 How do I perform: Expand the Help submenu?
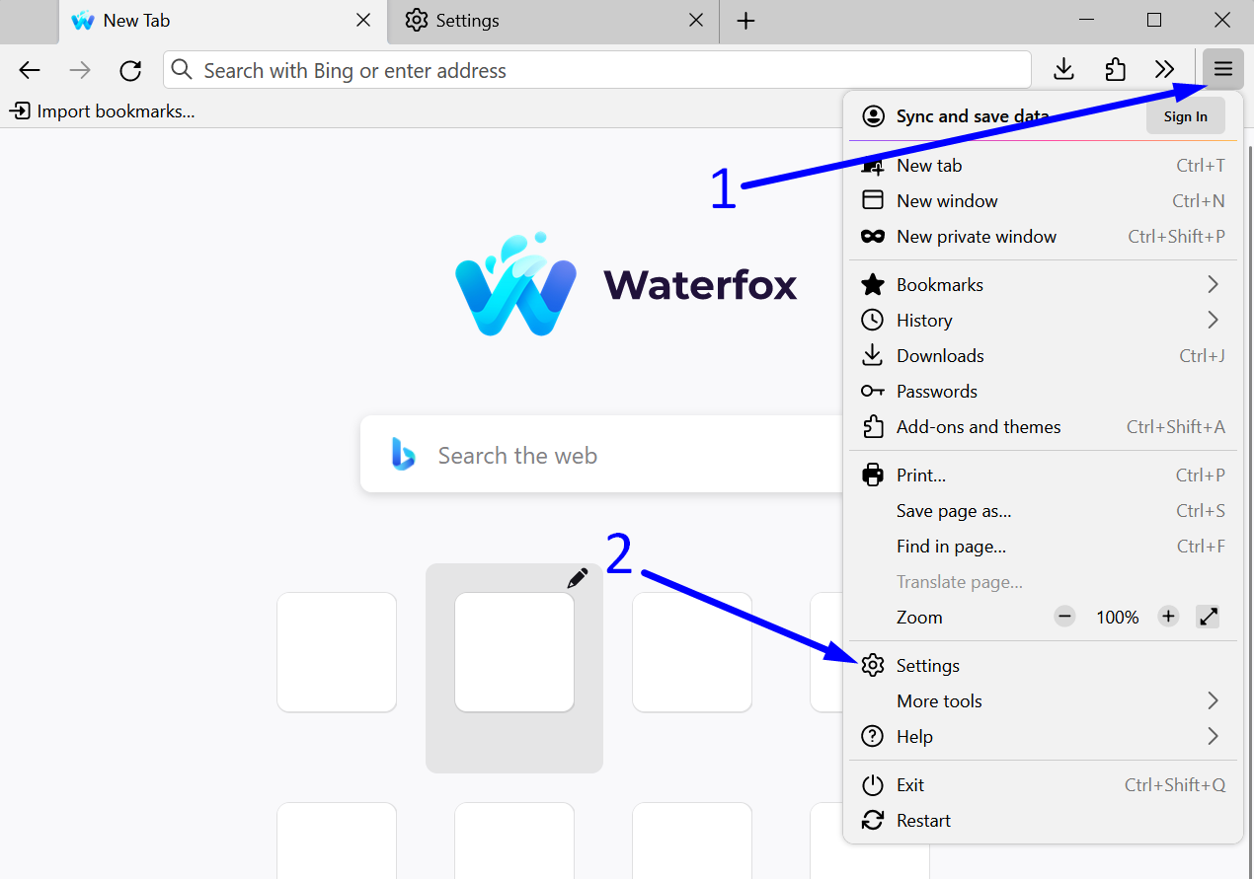click(x=1213, y=736)
